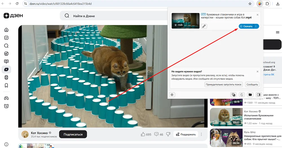Click "Принудительно запустить поиск" button
Viewport: 282px width, 148px height.
point(224,84)
